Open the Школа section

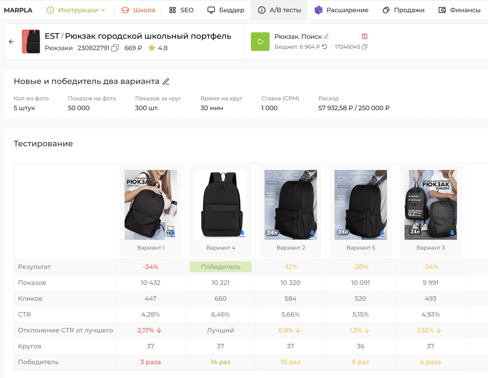(x=138, y=10)
